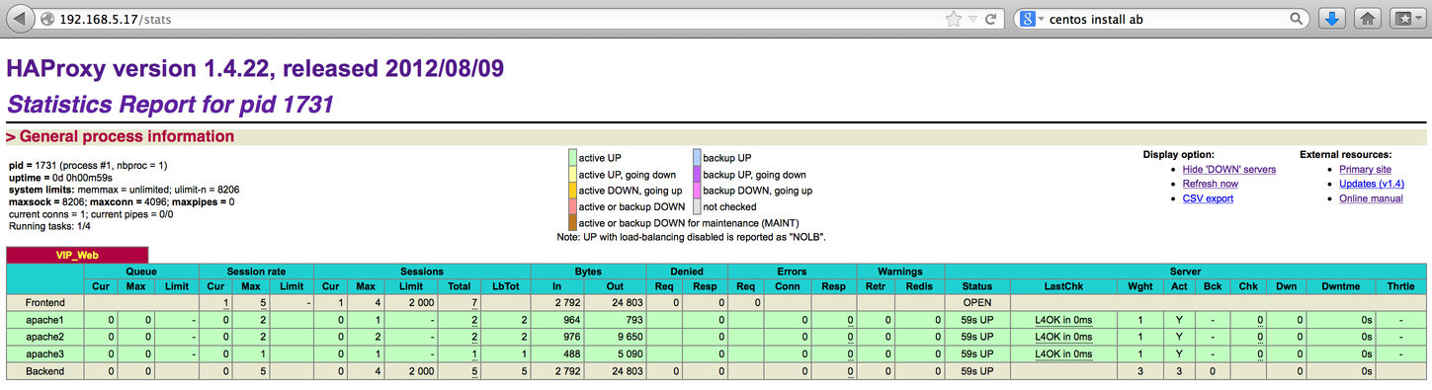The height and width of the screenshot is (390, 1432).
Task: Open the CSV export link
Action: tap(1208, 198)
